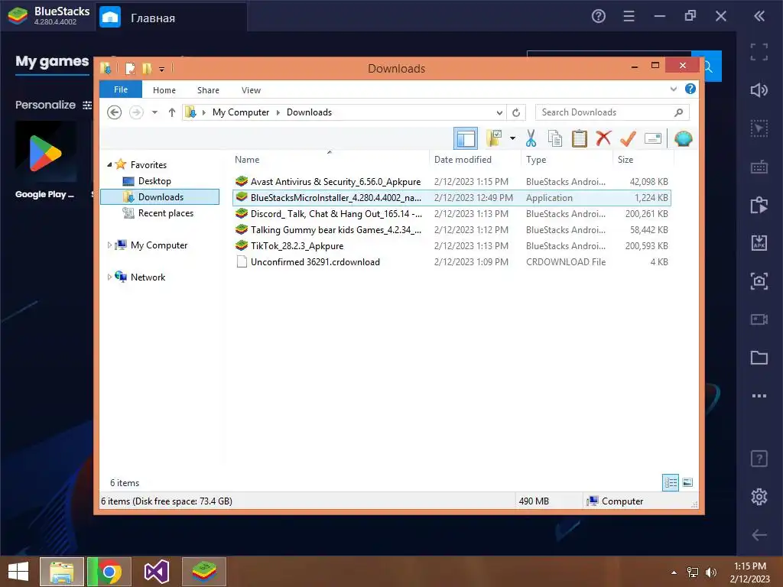Collapse the Favorites tree section
Image resolution: width=783 pixels, height=587 pixels.
109,165
